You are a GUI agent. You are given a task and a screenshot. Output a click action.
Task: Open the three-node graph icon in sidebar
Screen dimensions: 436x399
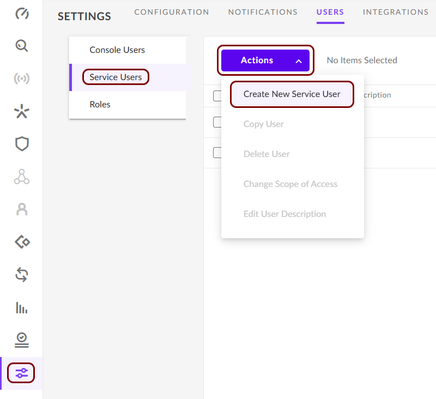coord(22,177)
